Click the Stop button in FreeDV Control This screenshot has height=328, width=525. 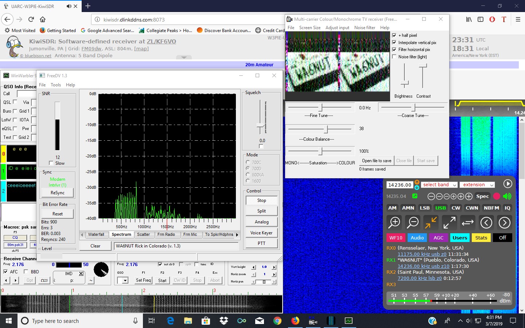pos(262,200)
